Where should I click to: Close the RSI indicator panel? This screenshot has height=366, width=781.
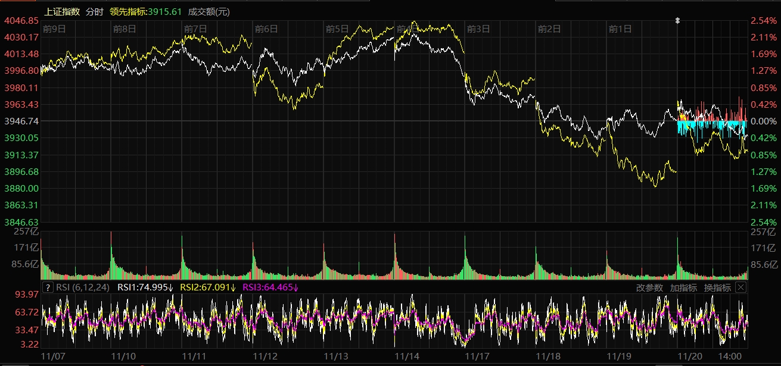(x=740, y=287)
